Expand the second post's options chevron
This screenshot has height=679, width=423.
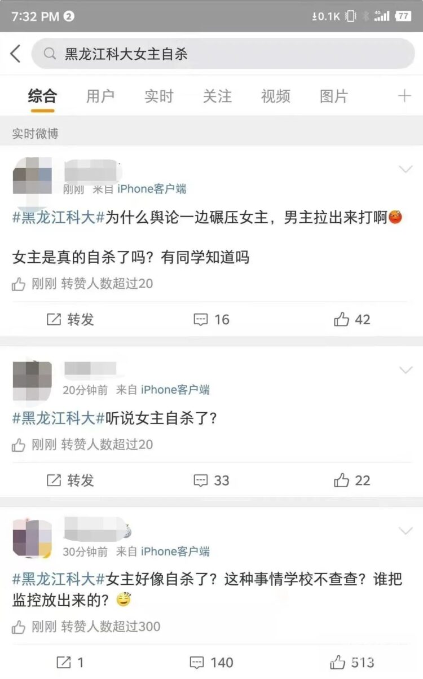coord(406,370)
